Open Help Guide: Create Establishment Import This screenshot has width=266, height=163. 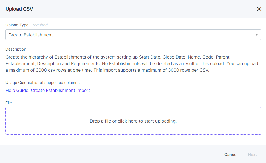point(48,90)
